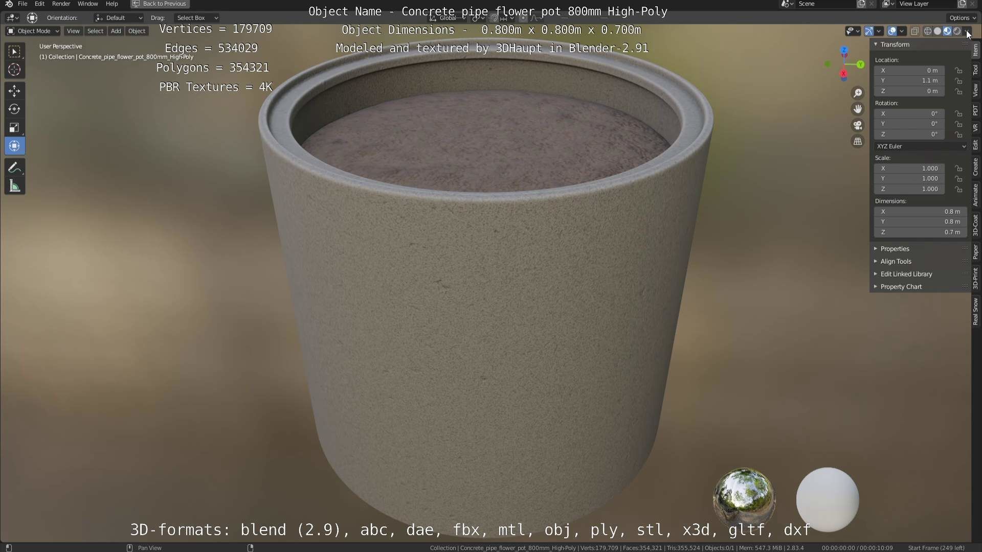The width and height of the screenshot is (982, 552).
Task: Click the Blender logo menu
Action: pyautogui.click(x=9, y=4)
